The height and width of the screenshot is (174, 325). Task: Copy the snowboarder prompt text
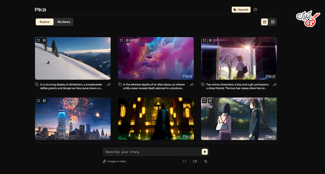37,85
